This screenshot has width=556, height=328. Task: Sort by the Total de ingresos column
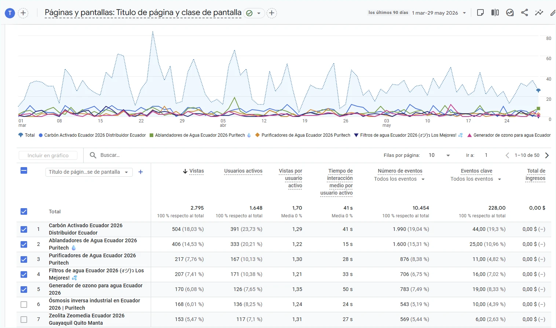click(x=535, y=175)
